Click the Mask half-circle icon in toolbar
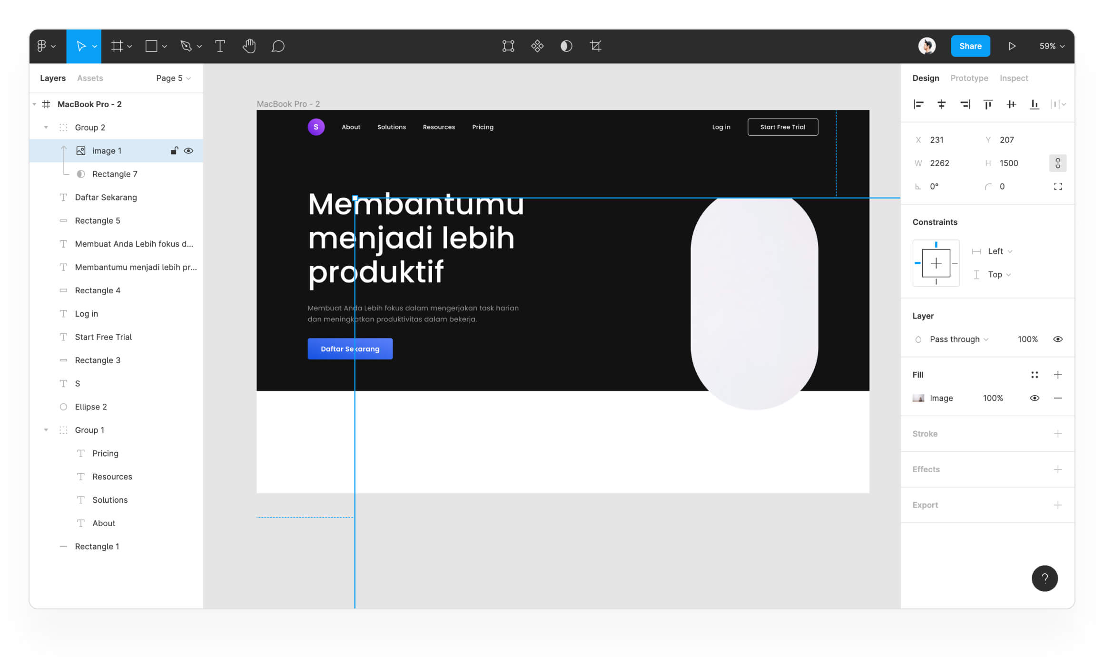Viewport: 1104px width, 657px height. tap(566, 46)
